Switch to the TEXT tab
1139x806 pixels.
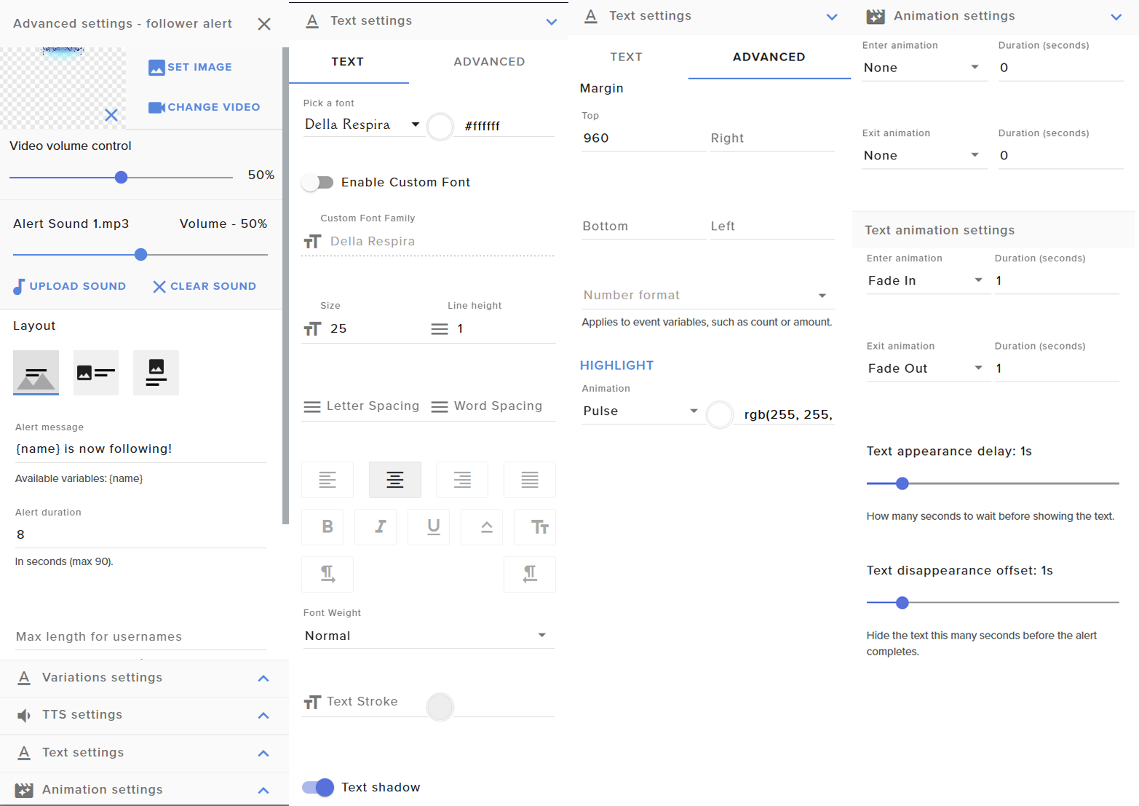click(x=626, y=57)
